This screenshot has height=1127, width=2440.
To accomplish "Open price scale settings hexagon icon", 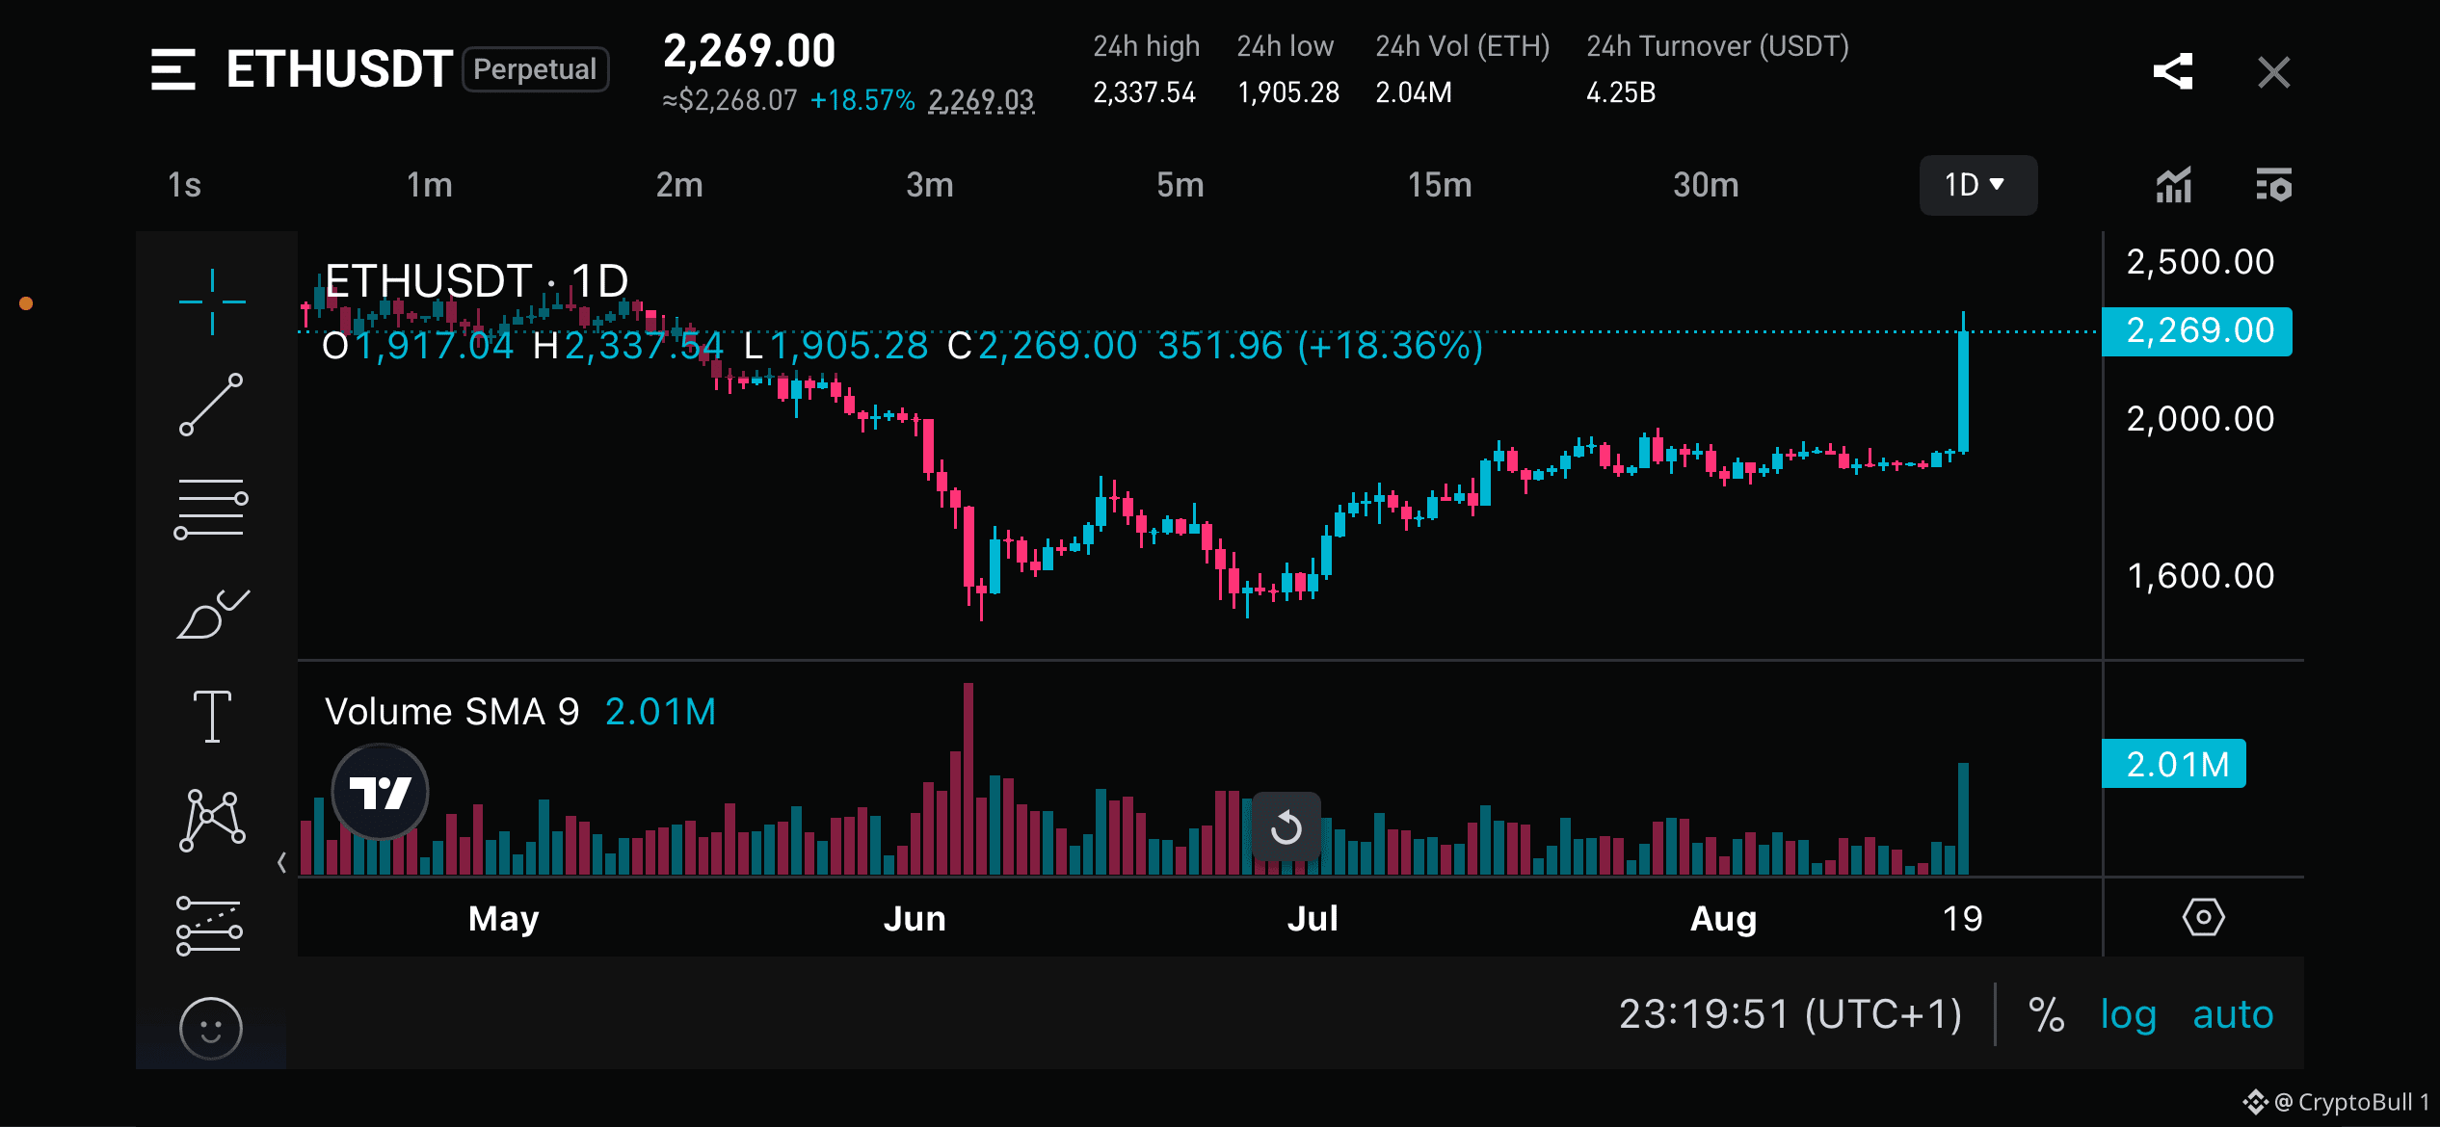I will click(x=2204, y=917).
